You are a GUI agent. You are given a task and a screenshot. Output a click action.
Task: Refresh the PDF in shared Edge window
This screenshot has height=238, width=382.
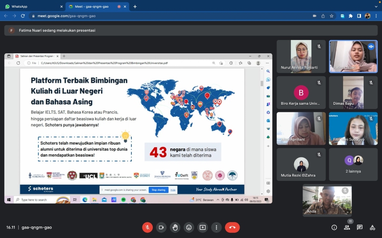18,63
